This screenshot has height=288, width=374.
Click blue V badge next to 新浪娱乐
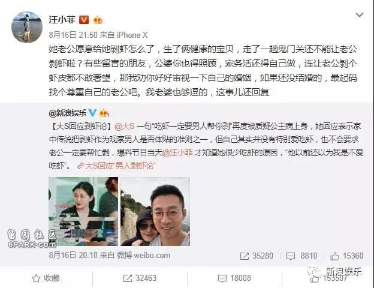click(92, 113)
